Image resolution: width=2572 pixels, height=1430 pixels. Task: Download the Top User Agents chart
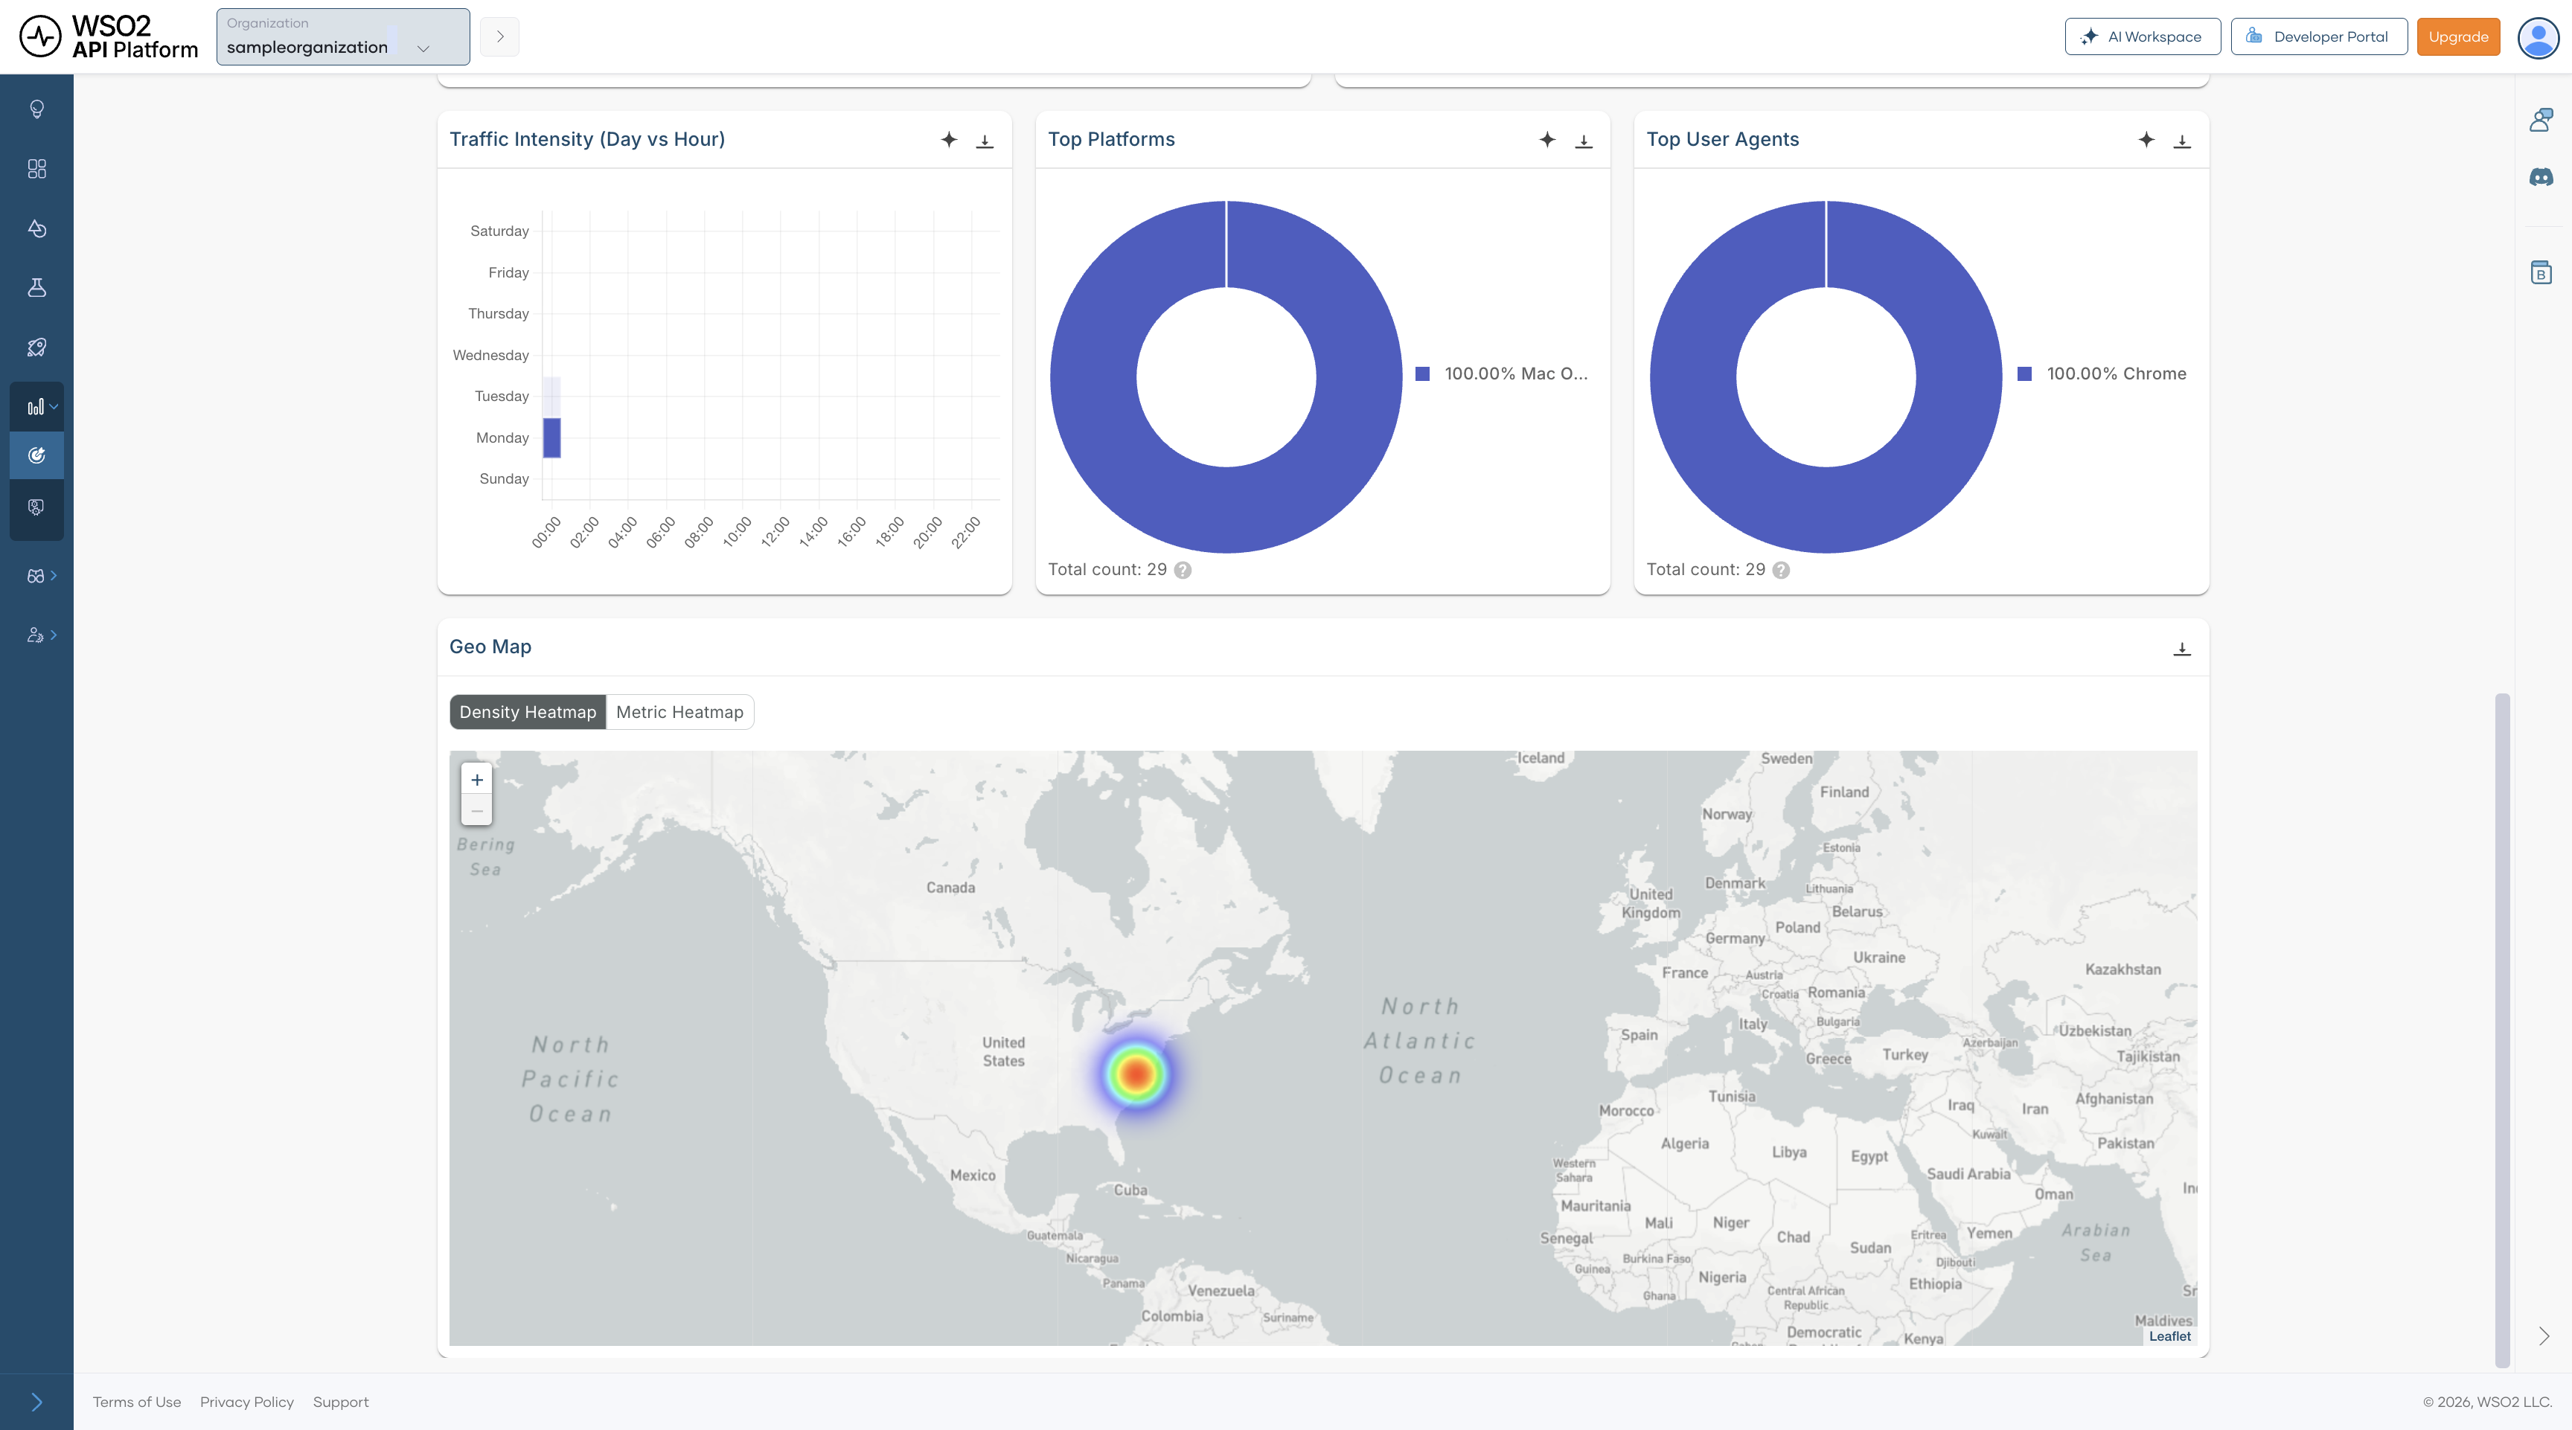point(2181,141)
